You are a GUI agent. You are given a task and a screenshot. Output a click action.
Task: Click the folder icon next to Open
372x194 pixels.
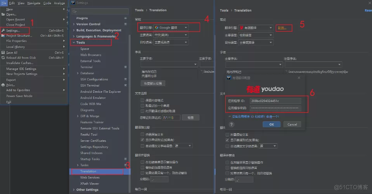coord(3,14)
